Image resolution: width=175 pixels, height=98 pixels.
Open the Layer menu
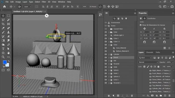25,2
